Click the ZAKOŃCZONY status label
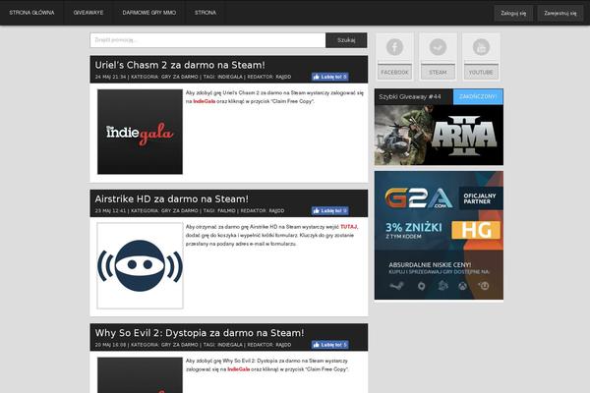The image size is (590, 393). (x=478, y=96)
